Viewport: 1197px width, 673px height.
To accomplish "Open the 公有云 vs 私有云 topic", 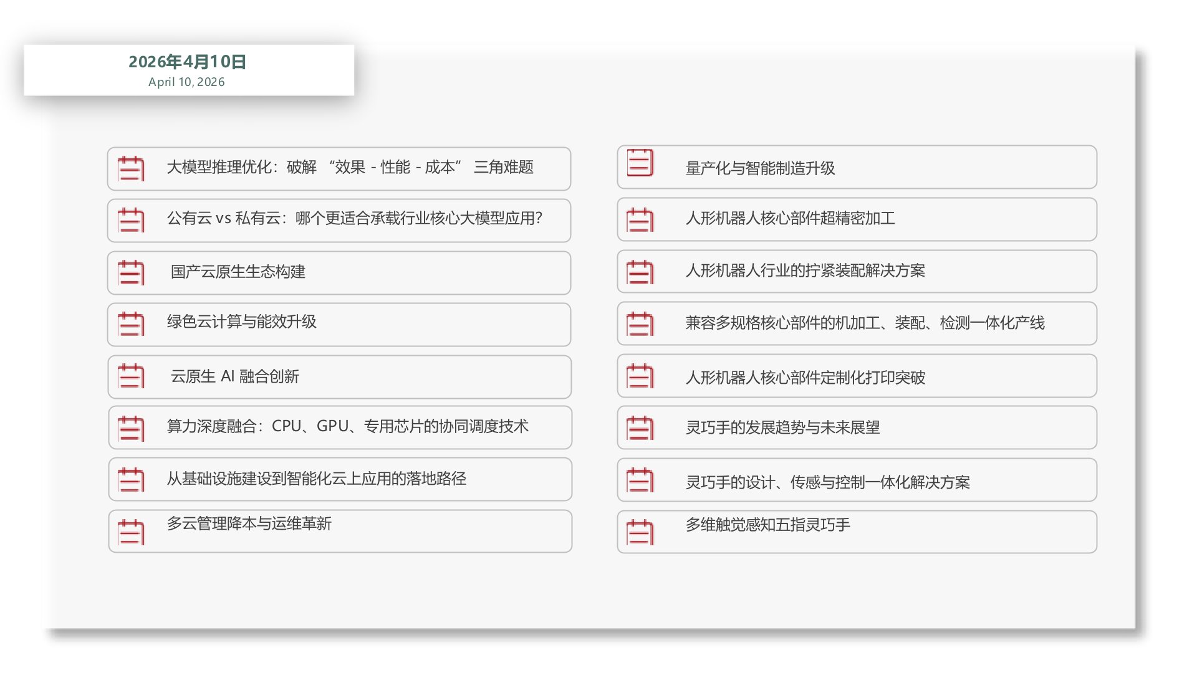I will 340,221.
